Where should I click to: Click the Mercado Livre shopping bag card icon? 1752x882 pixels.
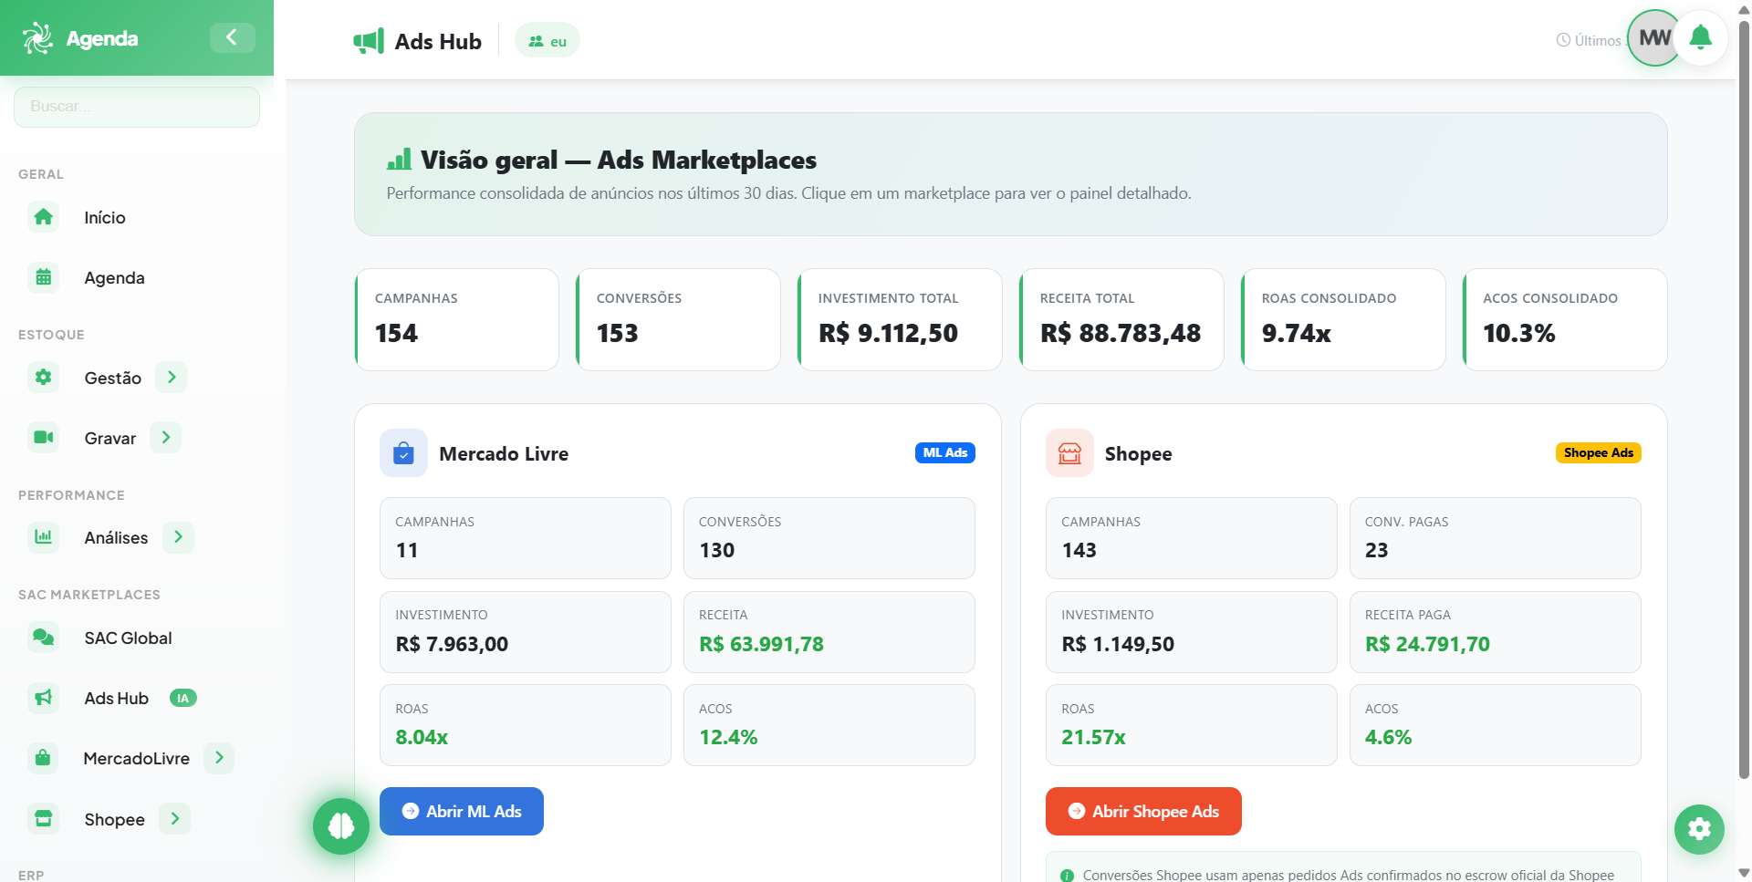[x=403, y=452]
